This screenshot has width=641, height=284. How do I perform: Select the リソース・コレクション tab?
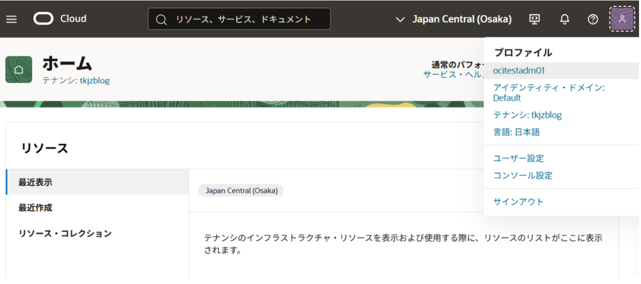[x=65, y=233]
